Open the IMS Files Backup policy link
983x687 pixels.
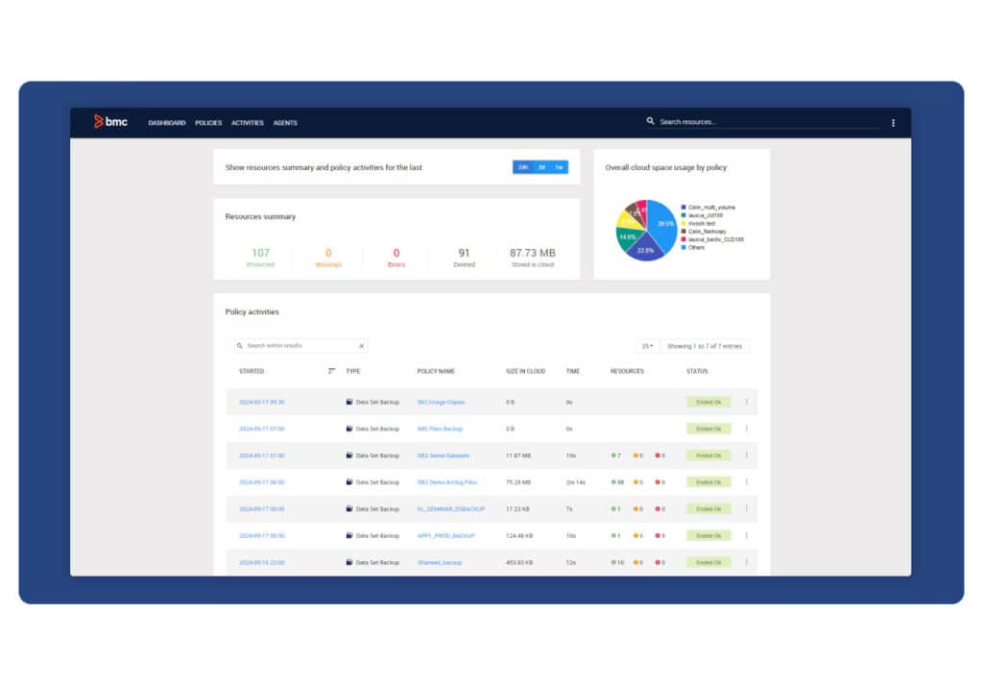[440, 429]
